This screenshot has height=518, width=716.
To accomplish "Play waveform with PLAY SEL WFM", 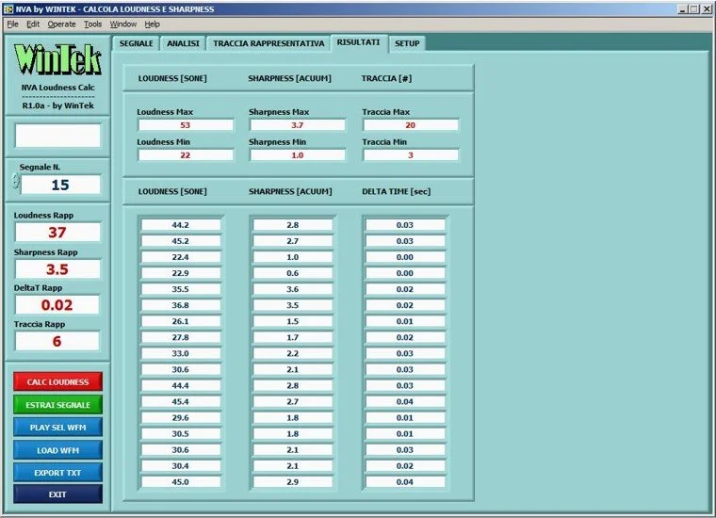I will coord(57,428).
